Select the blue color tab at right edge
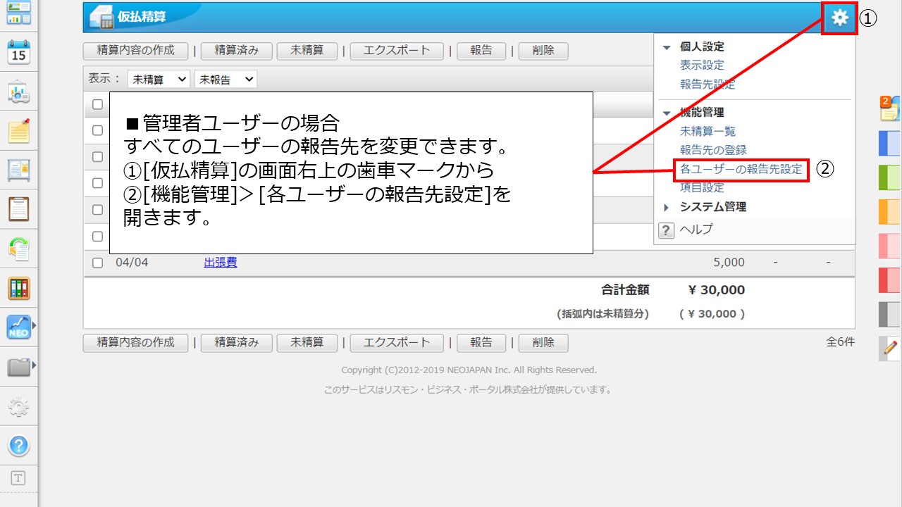This screenshot has width=902, height=507. (889, 143)
